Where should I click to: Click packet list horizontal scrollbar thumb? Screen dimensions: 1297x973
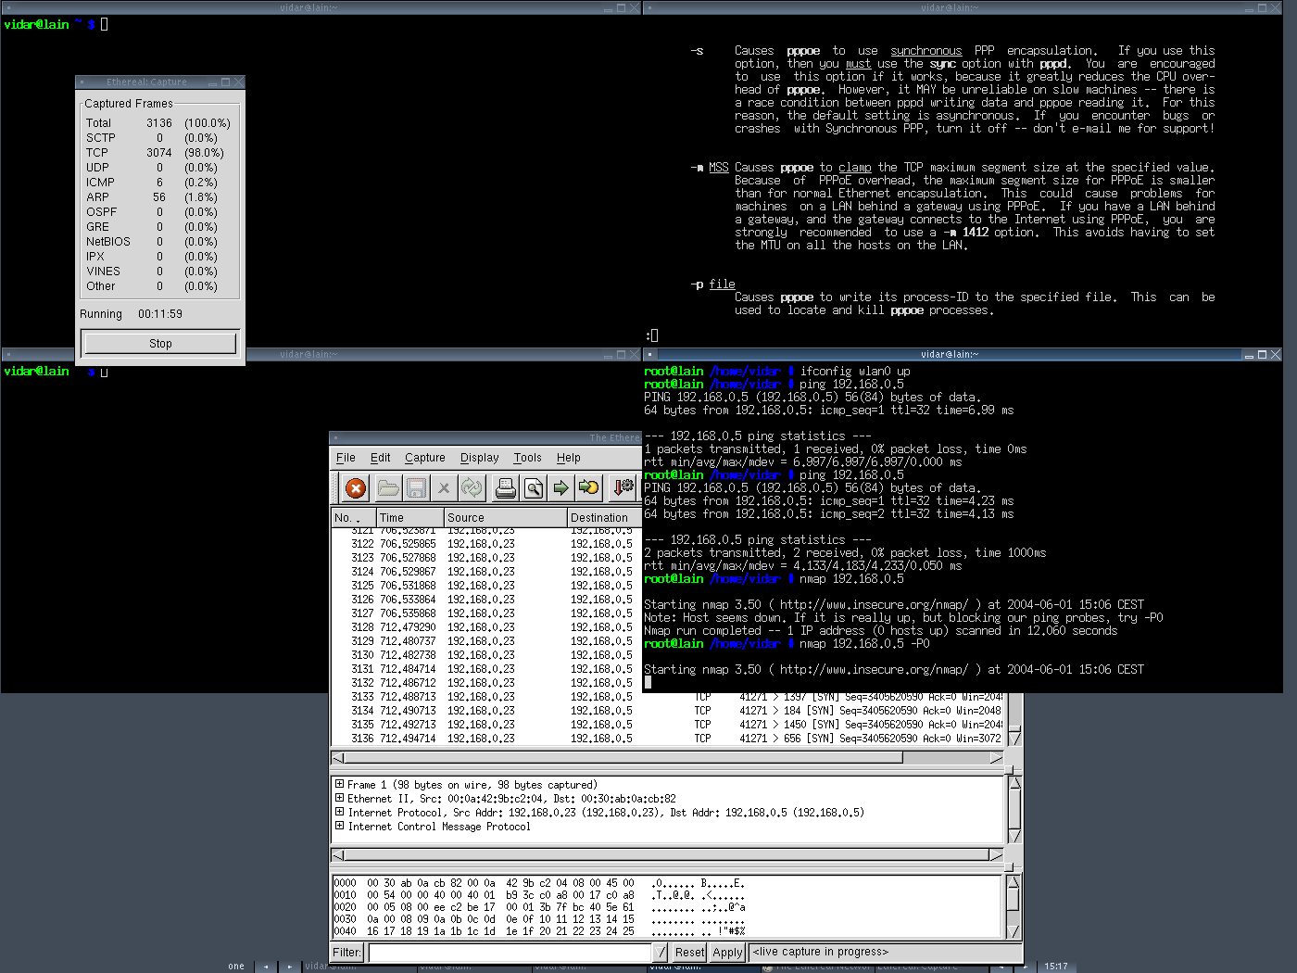click(x=623, y=758)
